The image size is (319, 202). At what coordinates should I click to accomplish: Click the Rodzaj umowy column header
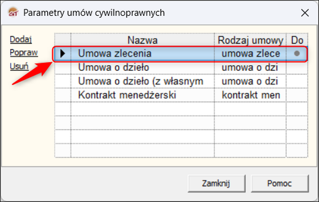click(x=250, y=40)
